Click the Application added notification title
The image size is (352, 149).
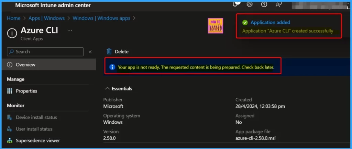pyautogui.click(x=270, y=22)
